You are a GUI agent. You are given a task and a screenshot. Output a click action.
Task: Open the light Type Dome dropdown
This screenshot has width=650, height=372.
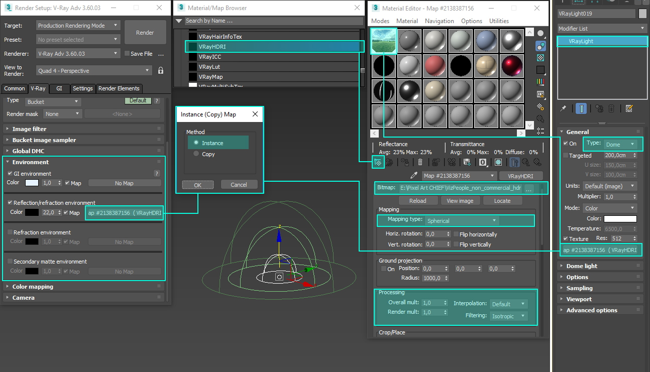[x=620, y=144]
